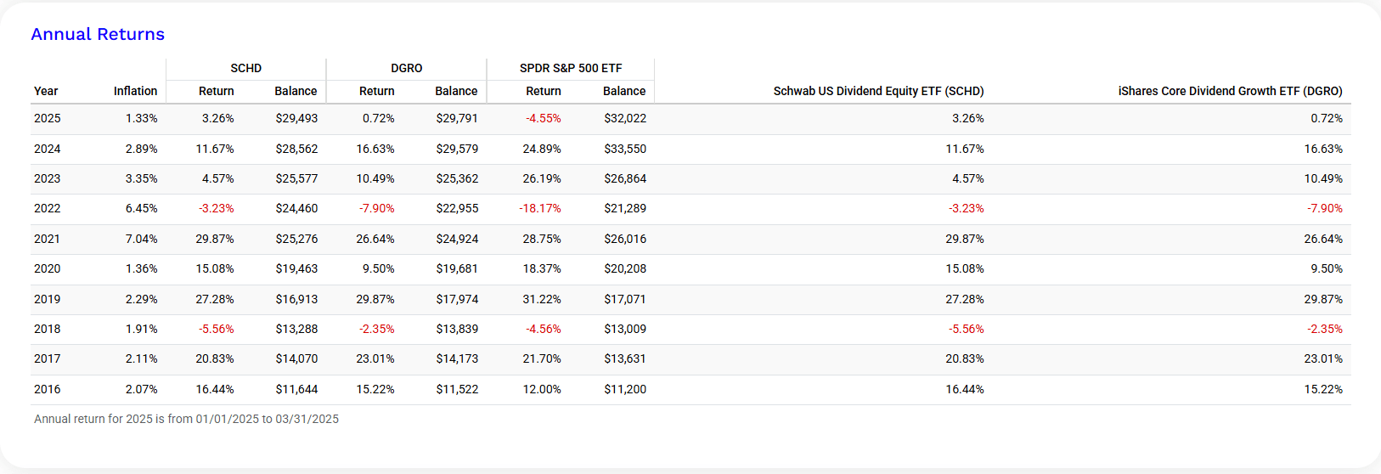Click the 2024 year row label
Viewport: 1381px width, 474px height.
click(48, 149)
